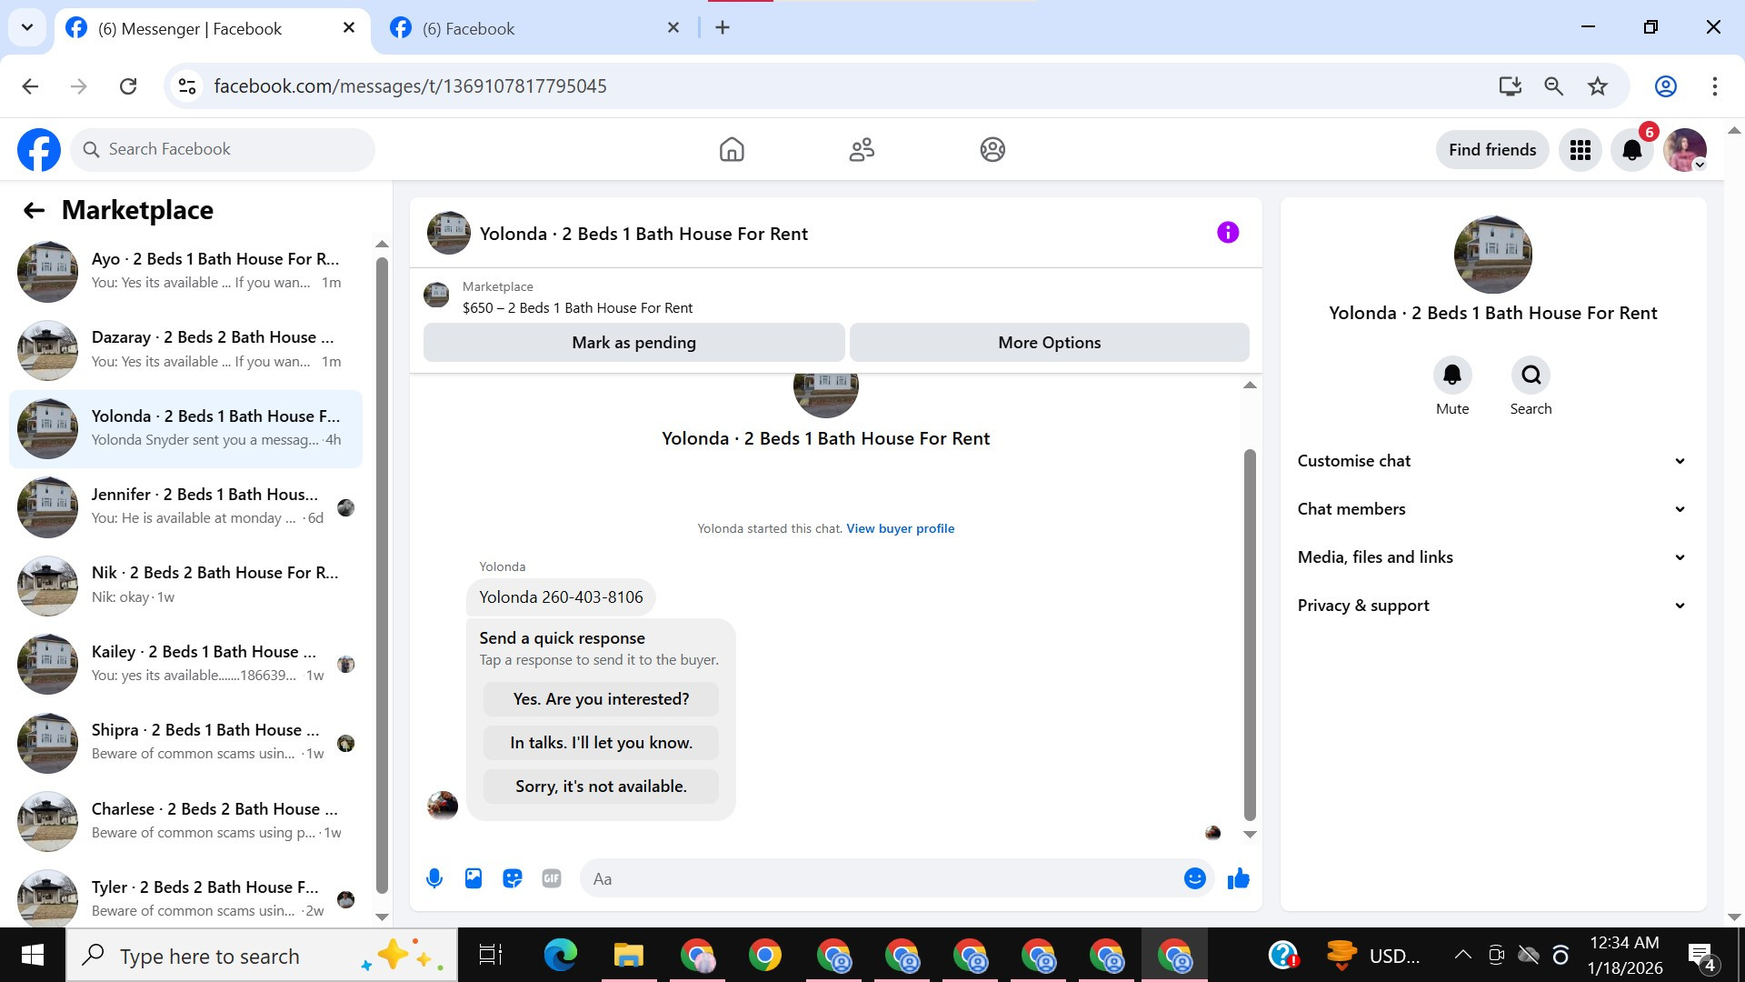Attach a photo using image icon

click(474, 878)
